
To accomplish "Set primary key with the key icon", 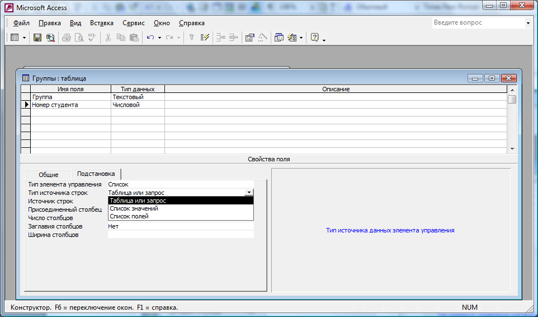I will [192, 38].
